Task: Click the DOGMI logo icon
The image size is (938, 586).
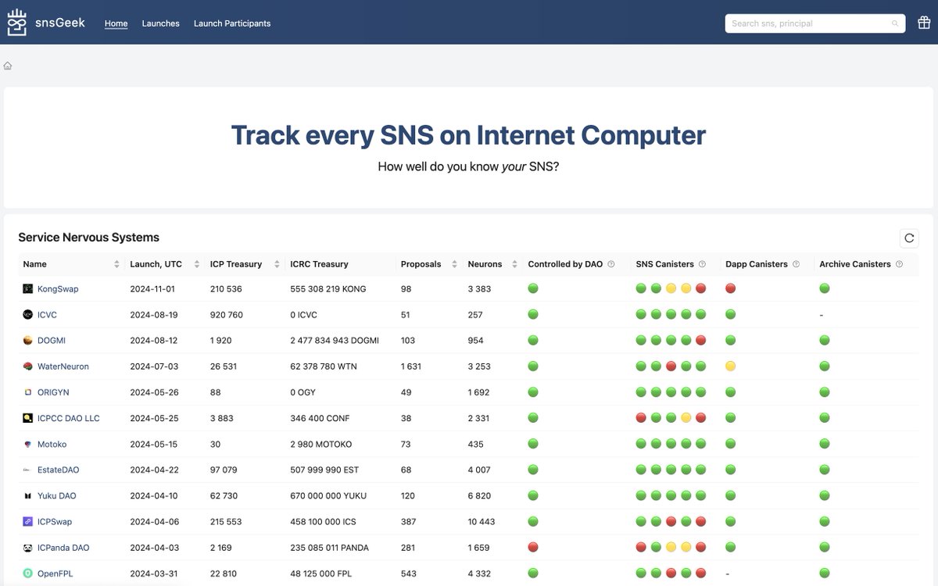Action: point(28,341)
